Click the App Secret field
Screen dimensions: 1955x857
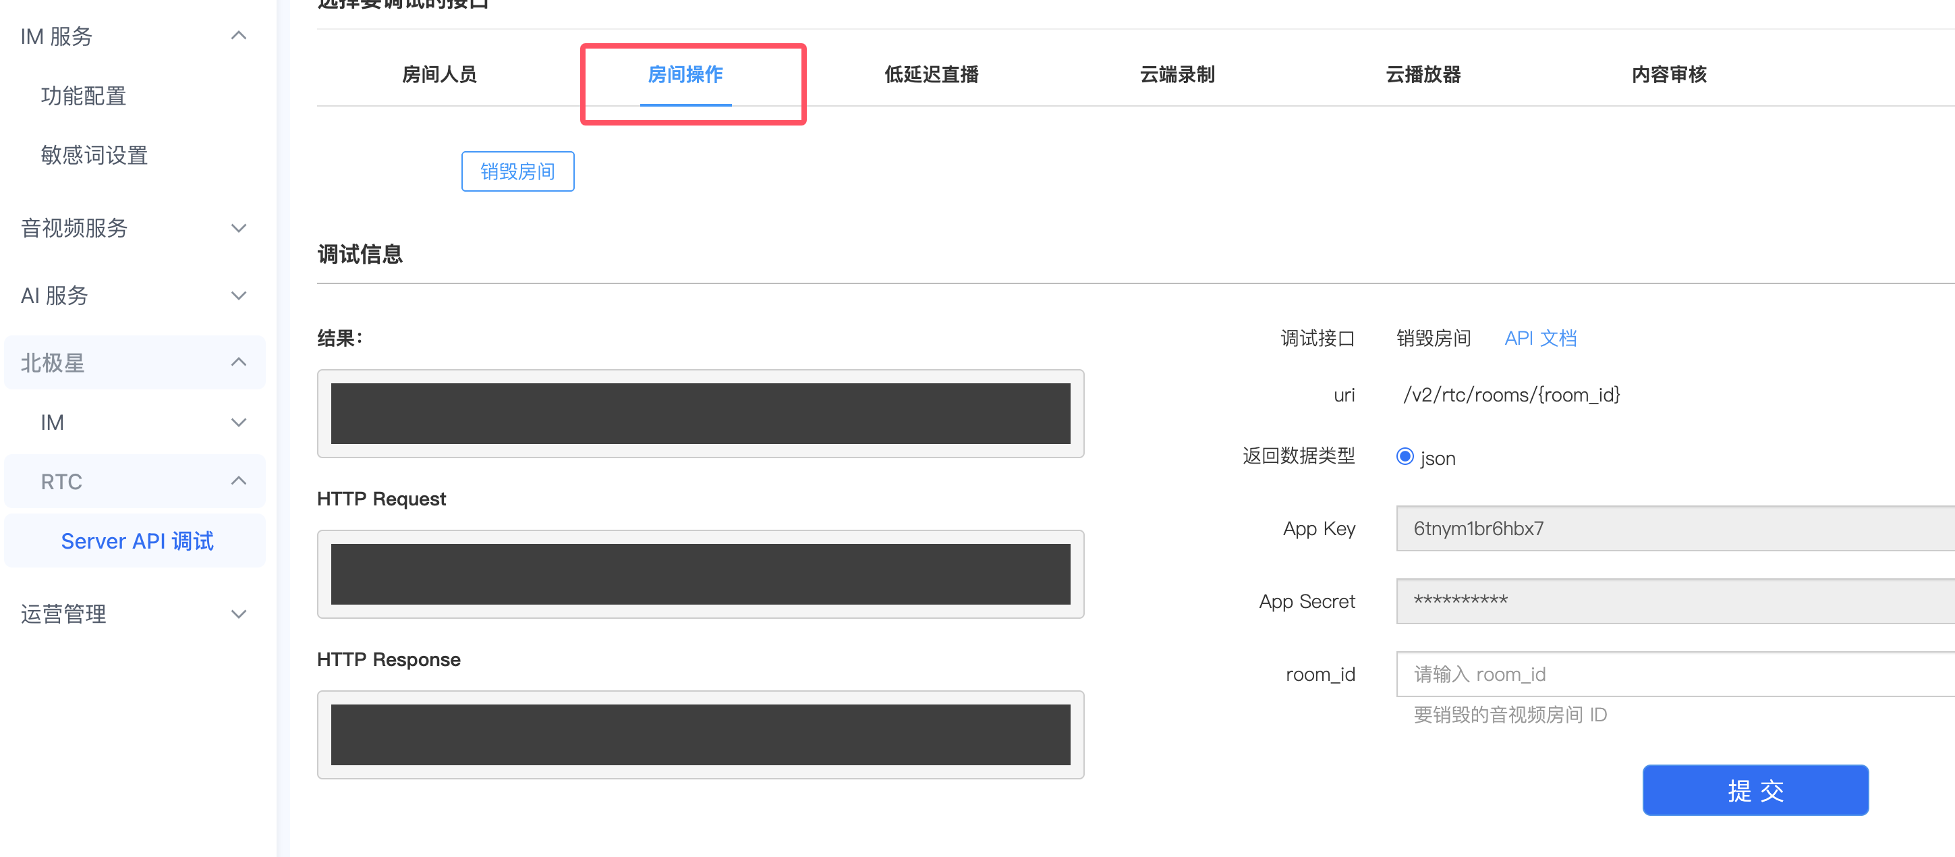point(1675,601)
